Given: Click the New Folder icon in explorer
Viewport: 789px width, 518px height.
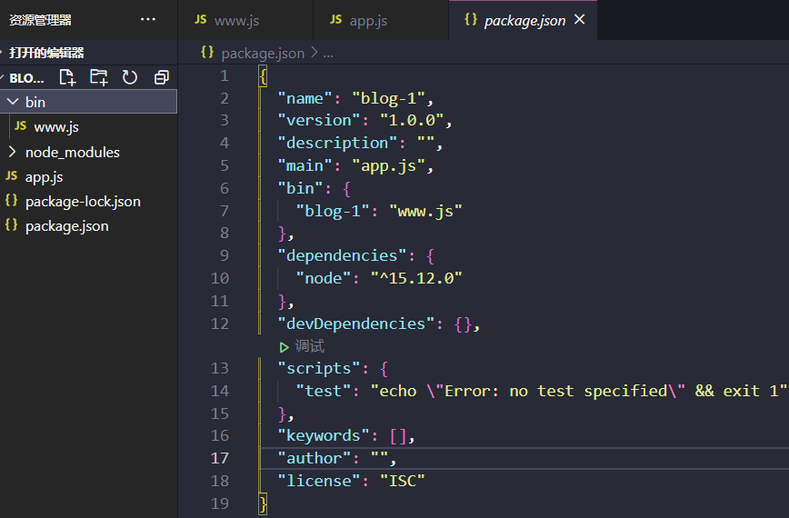Looking at the screenshot, I should click(x=98, y=77).
